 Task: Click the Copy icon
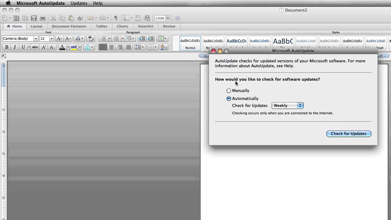pyautogui.click(x=62, y=18)
